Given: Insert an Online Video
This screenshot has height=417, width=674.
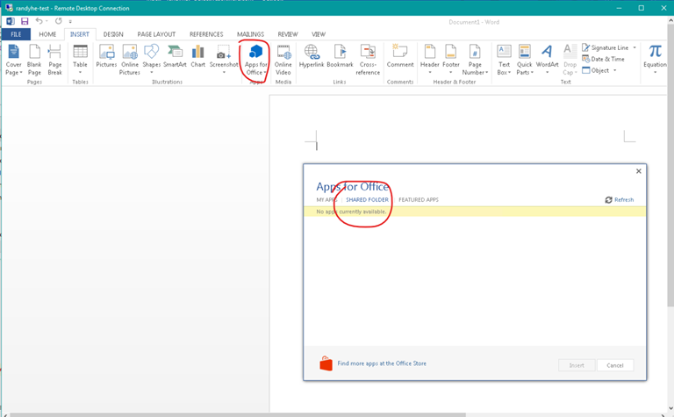Looking at the screenshot, I should coord(283,60).
